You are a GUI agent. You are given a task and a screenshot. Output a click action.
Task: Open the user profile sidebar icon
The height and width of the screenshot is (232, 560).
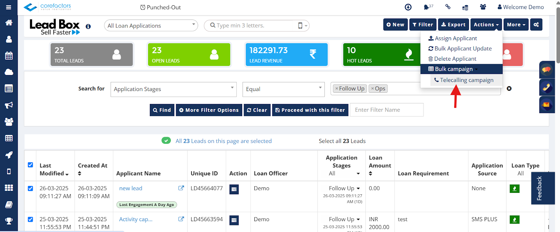(9, 39)
